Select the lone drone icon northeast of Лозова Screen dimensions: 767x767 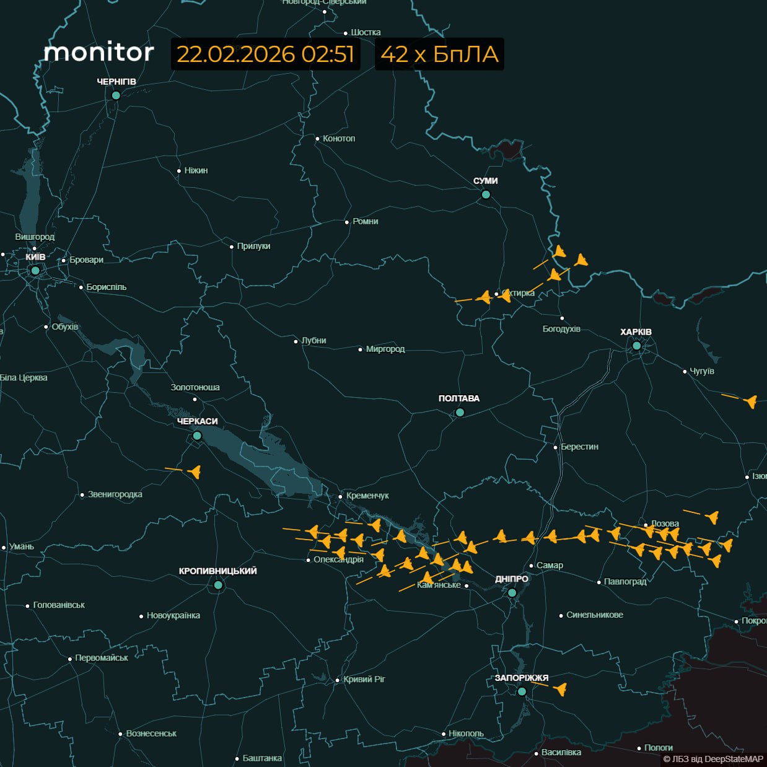pos(712,517)
